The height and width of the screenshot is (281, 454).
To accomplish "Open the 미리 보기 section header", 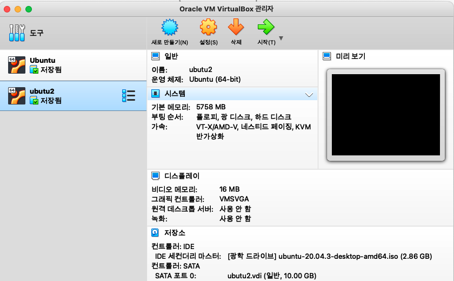I will (351, 56).
